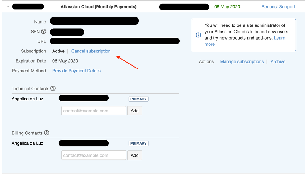307x175 pixels.
Task: Click the Cancel subscription link
Action: [x=91, y=51]
